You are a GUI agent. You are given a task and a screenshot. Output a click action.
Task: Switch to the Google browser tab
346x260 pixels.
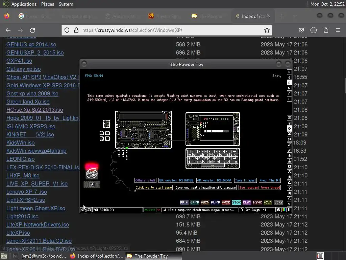point(35,16)
